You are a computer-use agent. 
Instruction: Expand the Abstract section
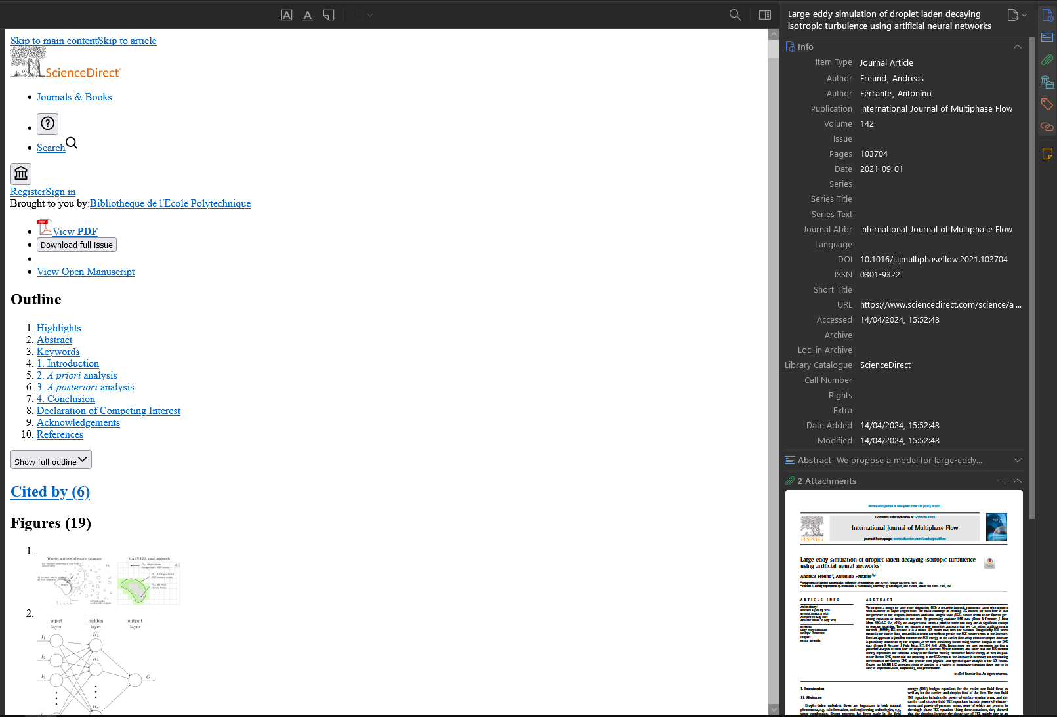(1018, 460)
